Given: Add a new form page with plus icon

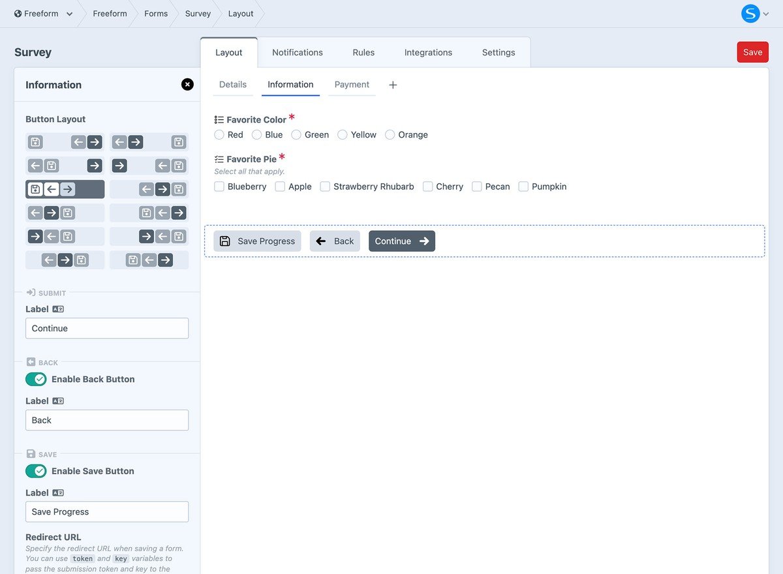Looking at the screenshot, I should click(x=393, y=85).
